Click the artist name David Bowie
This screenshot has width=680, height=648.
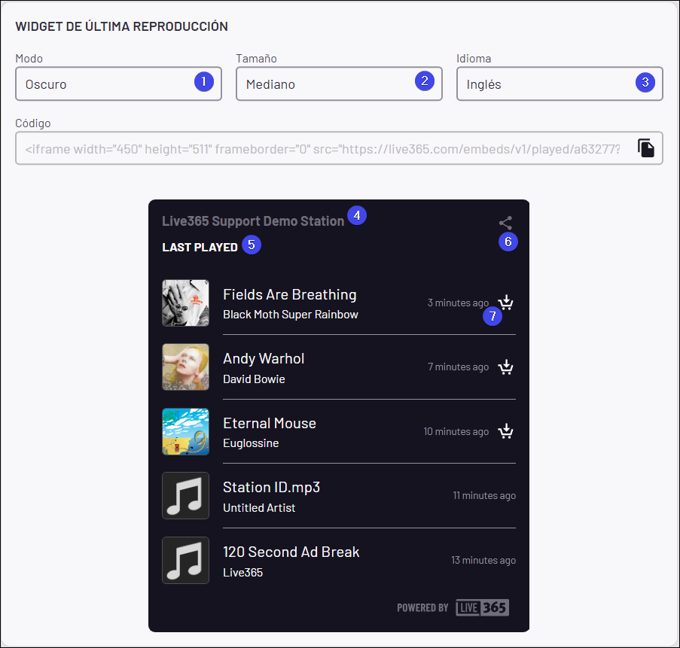pyautogui.click(x=254, y=379)
